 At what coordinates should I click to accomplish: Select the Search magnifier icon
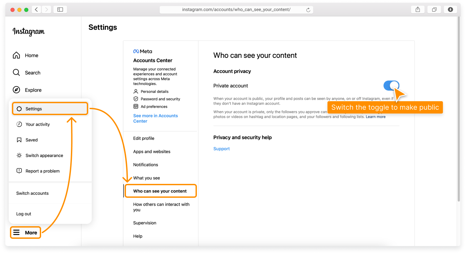click(16, 72)
